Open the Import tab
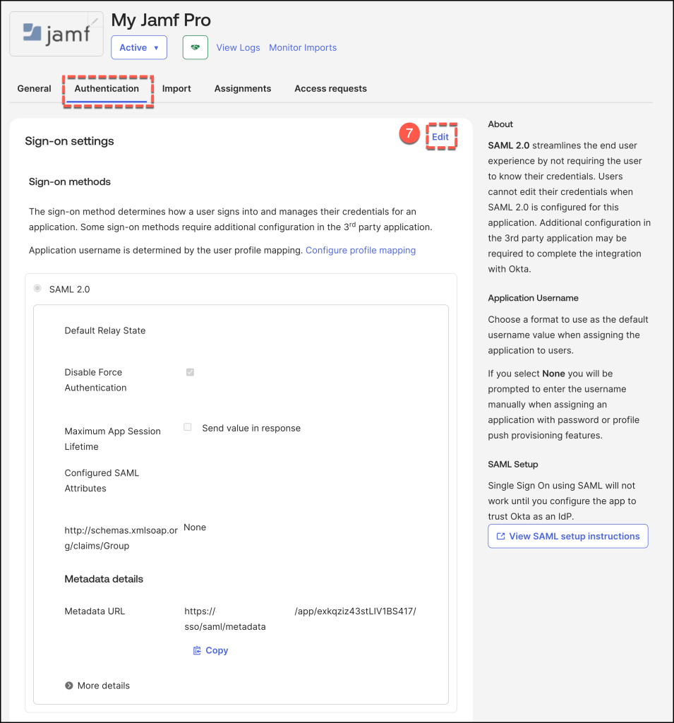674x723 pixels. coord(176,88)
